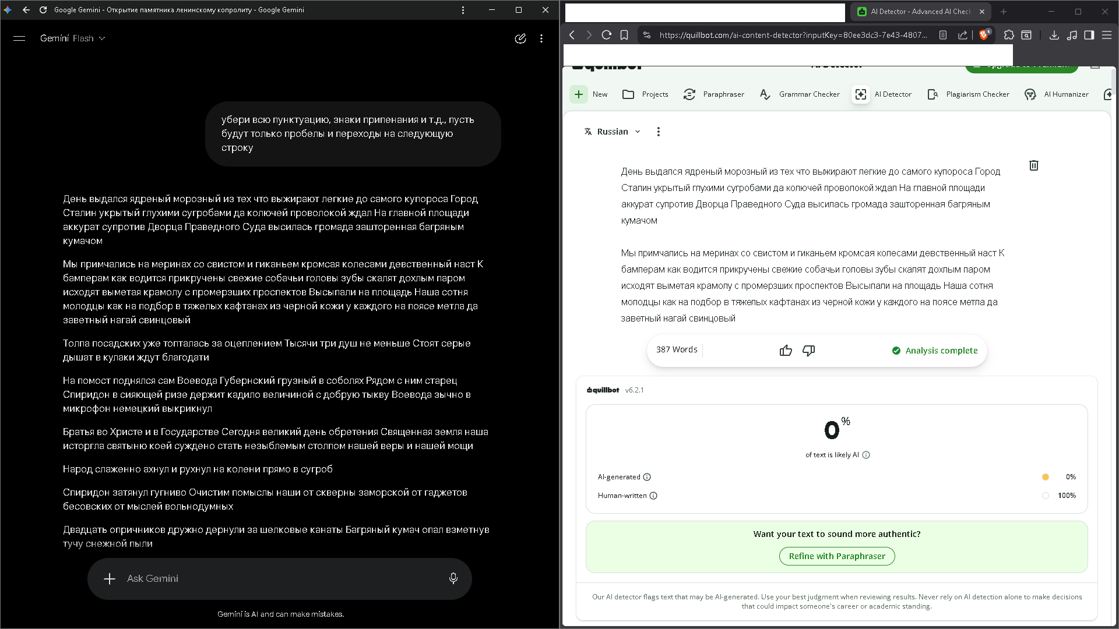Click the user prompt bubble in Gemini
The image size is (1119, 629).
[353, 134]
